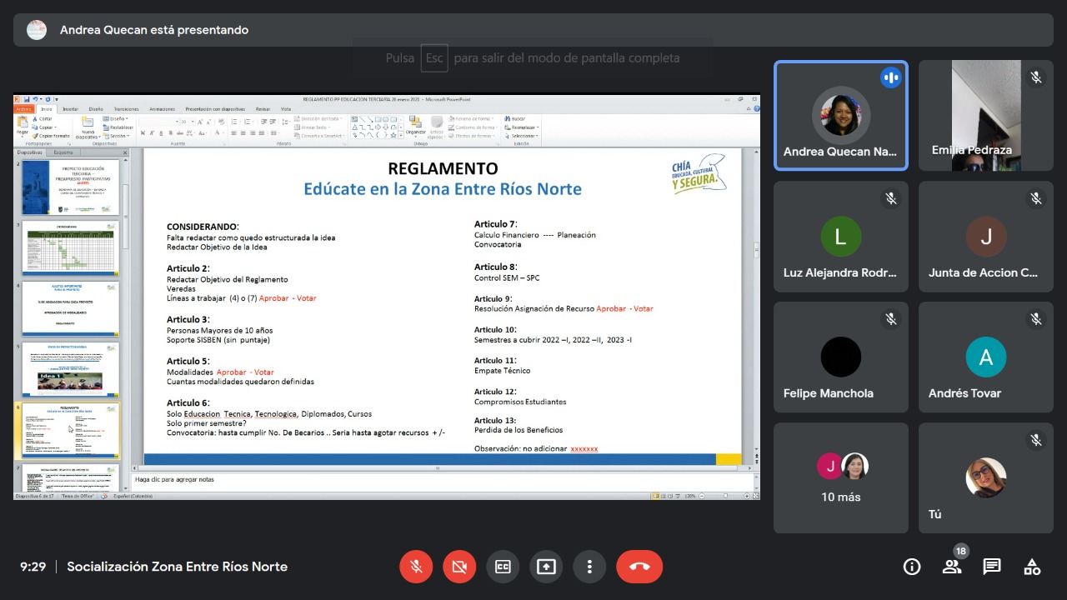This screenshot has width=1067, height=600.
Task: Open the '10 más' participants tile
Action: point(841,478)
